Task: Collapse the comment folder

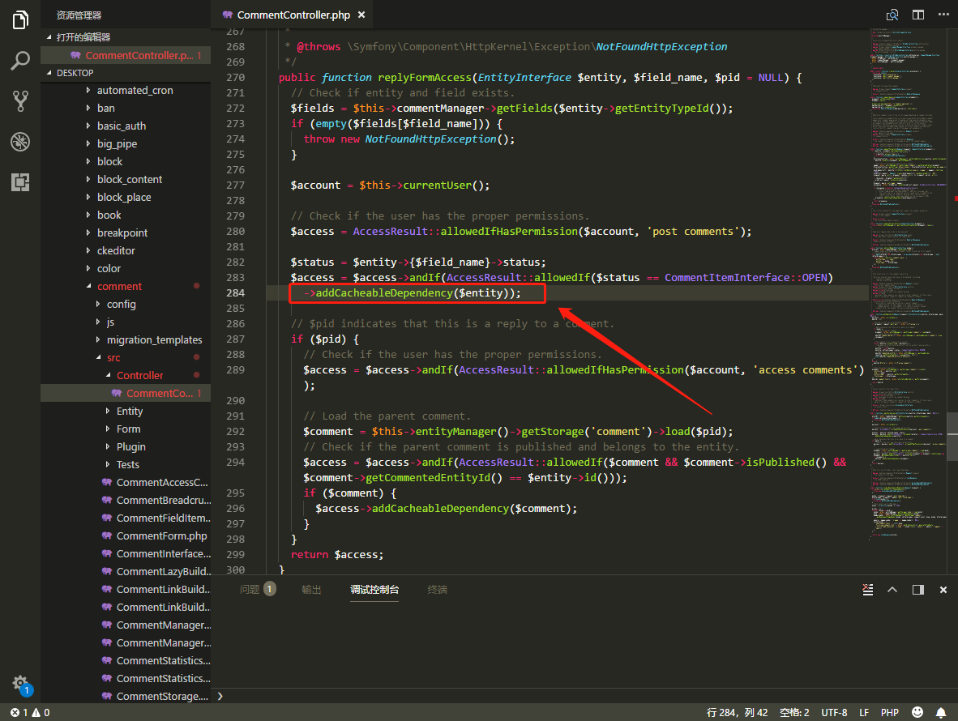Action: tap(126, 286)
